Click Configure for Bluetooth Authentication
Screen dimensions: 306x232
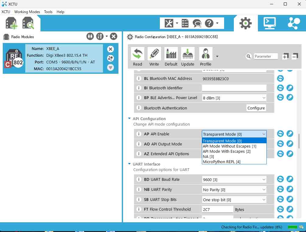coord(256,108)
